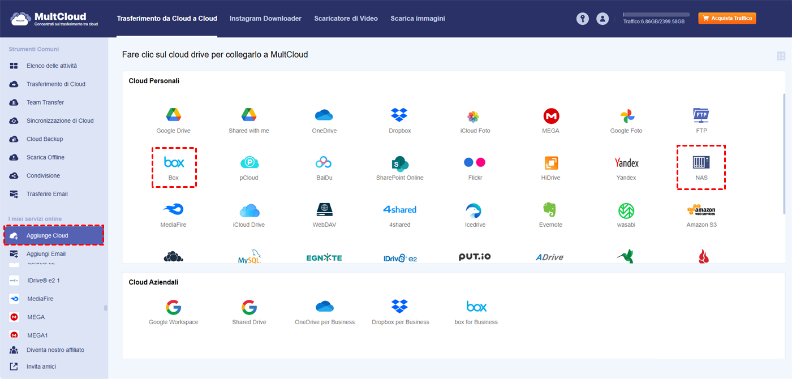This screenshot has height=379, width=792.
Task: Open Aggiunge Cloud in sidebar
Action: click(x=54, y=235)
